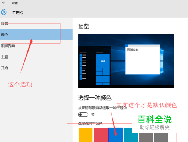Click the 选择一种颜色 heading text
188x142 pixels.
[95, 98]
